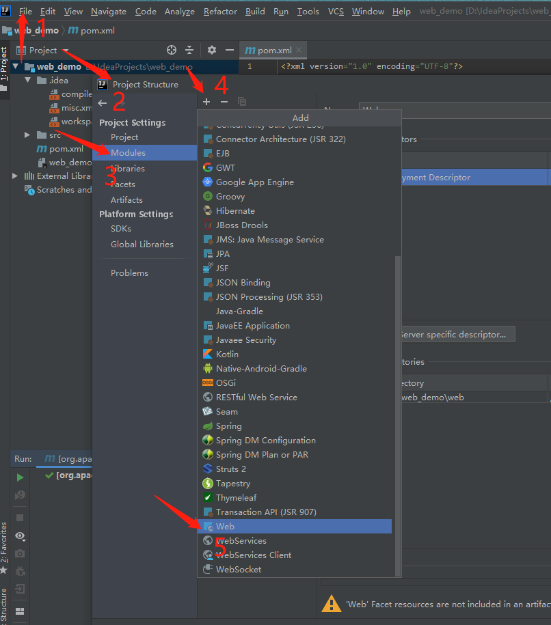Choose GWT from Add list
Viewport: 551px width, 625px height.
(x=295, y=168)
